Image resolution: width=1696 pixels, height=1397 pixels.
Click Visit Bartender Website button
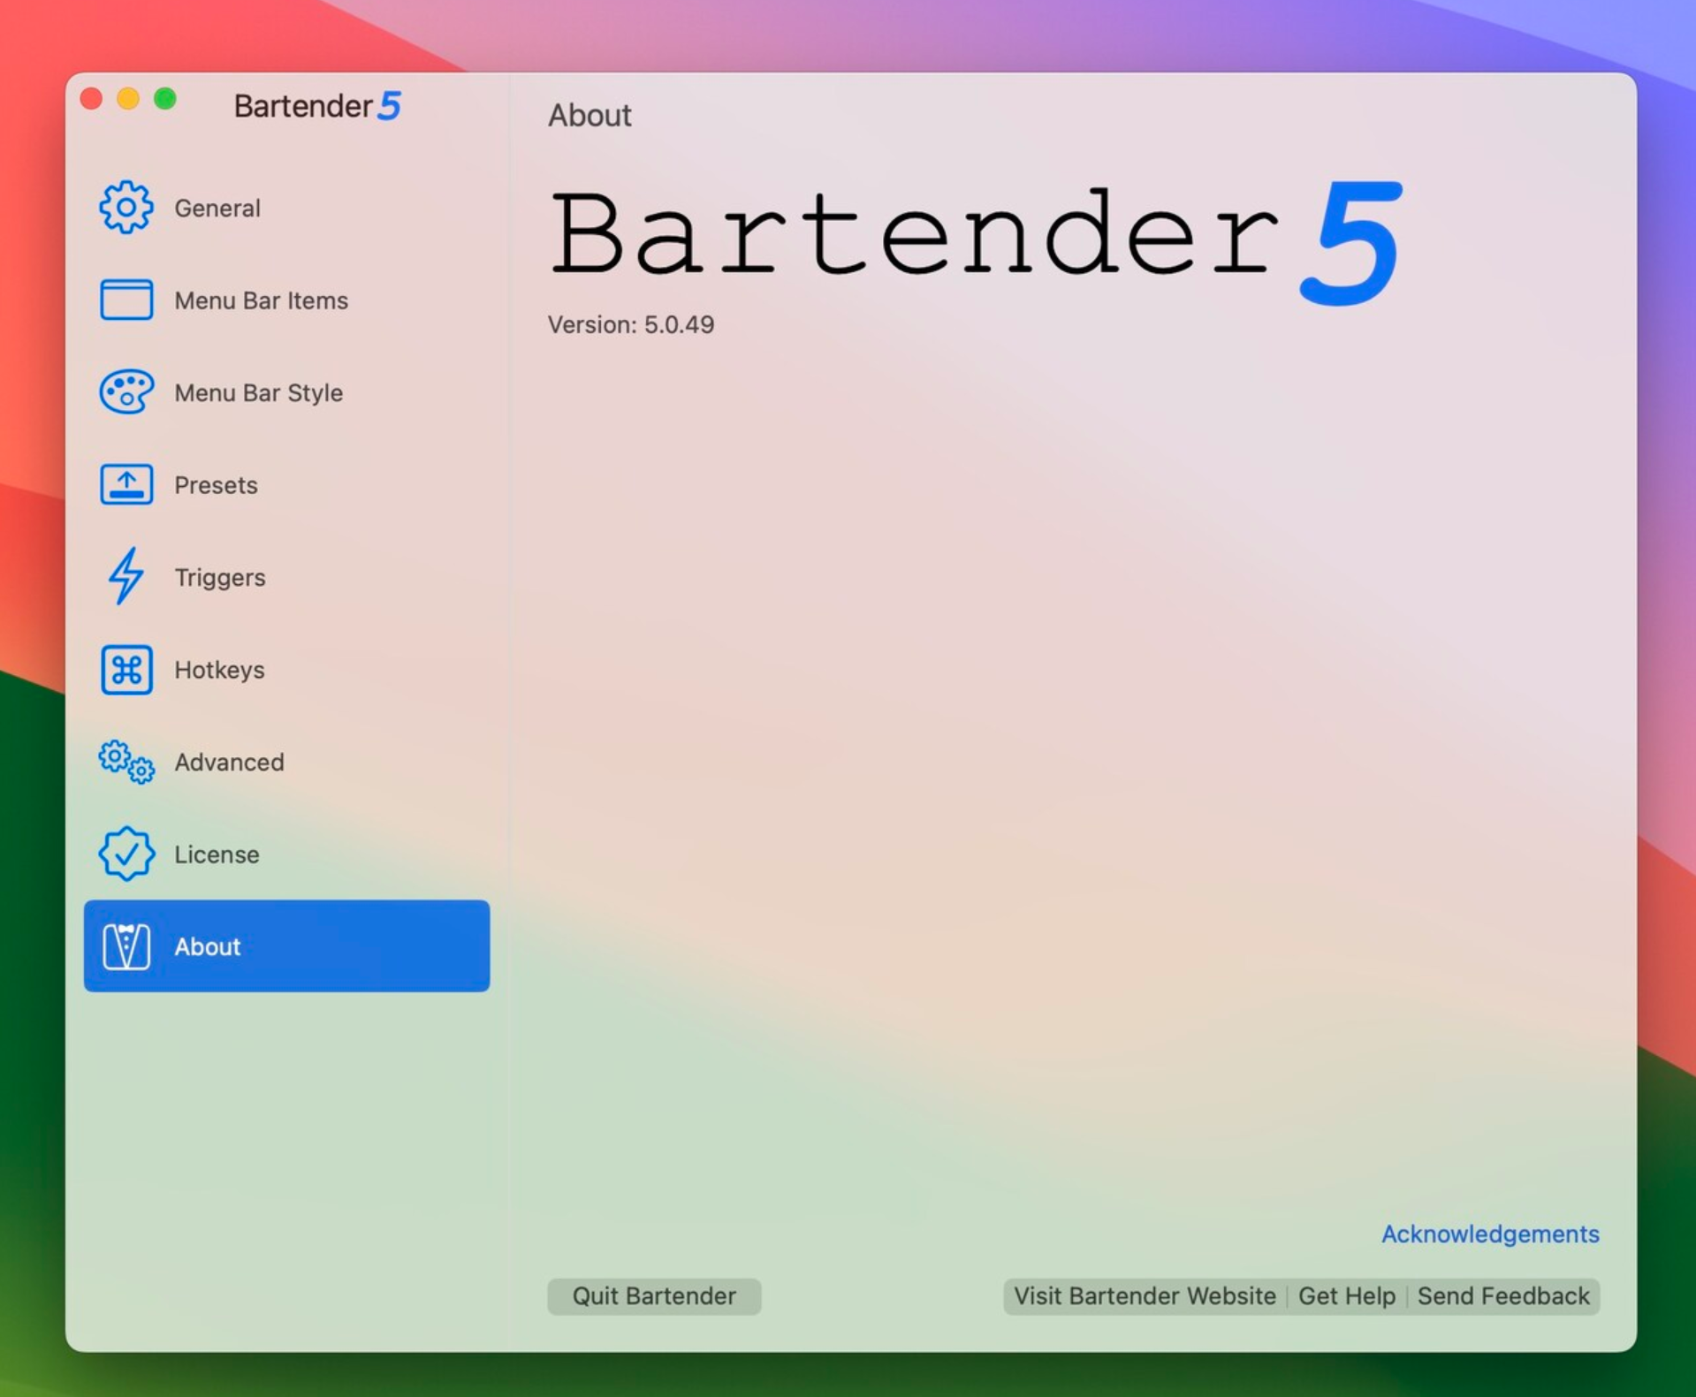1145,1296
